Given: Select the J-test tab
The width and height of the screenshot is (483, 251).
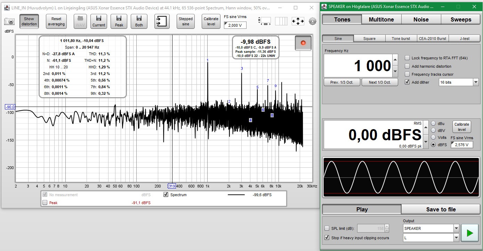Looking at the screenshot, I should pyautogui.click(x=464, y=39).
